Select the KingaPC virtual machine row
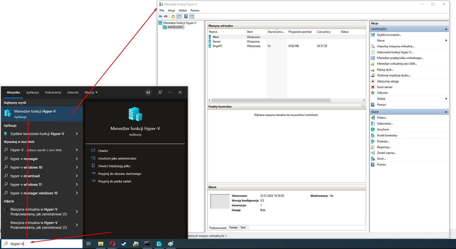 coord(287,46)
